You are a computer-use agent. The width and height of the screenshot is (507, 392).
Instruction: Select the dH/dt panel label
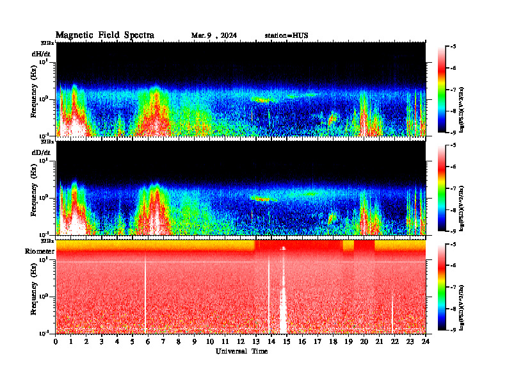pos(41,54)
